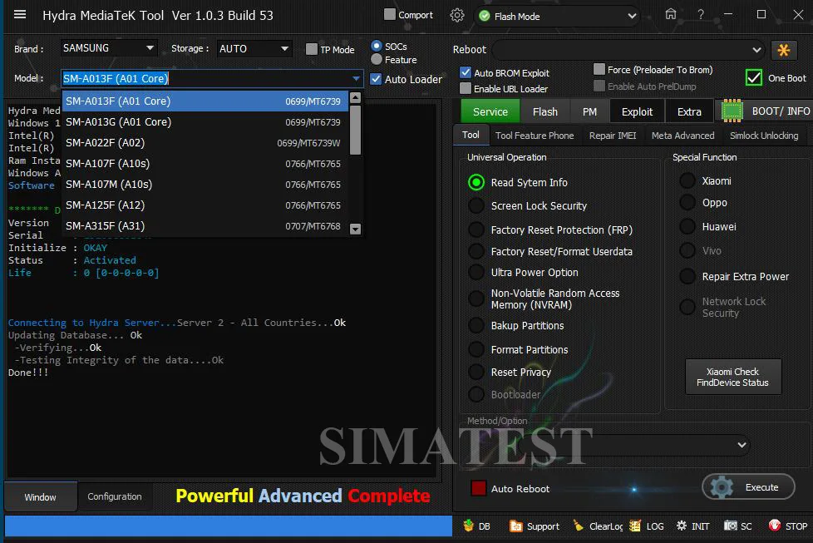The image size is (813, 543).
Task: Click the gear icon on Execute
Action: pos(722,487)
